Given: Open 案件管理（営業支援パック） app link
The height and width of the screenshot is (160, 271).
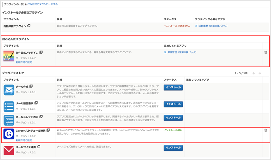Looking at the screenshot, I should pos(182,52).
